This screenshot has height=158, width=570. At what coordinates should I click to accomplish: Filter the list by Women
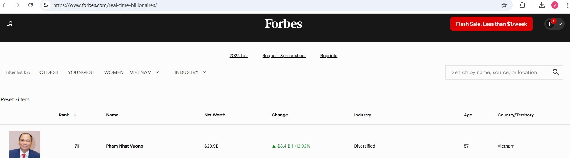point(114,72)
